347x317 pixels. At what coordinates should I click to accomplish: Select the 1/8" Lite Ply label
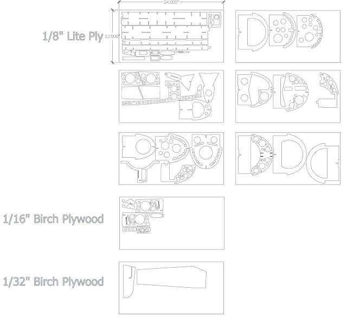(73, 36)
